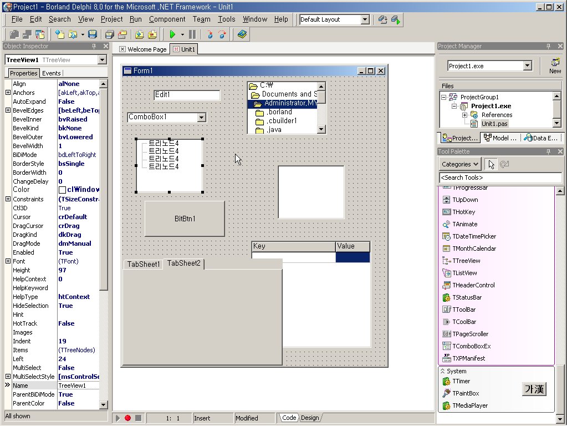Expand the Anchors property node
Viewport: 567px width, 426px height.
tap(8, 93)
